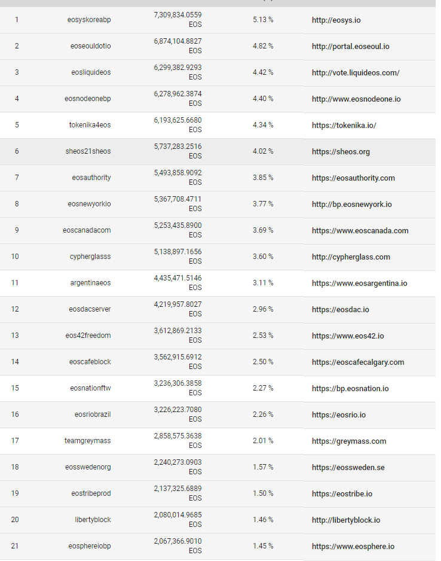Click the cypherglass.com URL
Screen dimensions: 441x561
click(351, 257)
